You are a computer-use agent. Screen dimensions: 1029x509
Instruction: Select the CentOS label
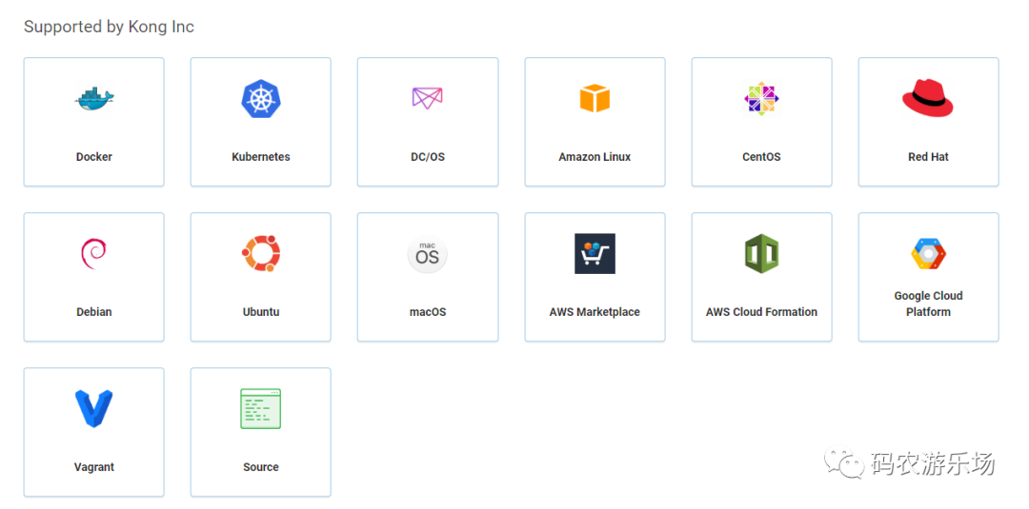click(761, 157)
